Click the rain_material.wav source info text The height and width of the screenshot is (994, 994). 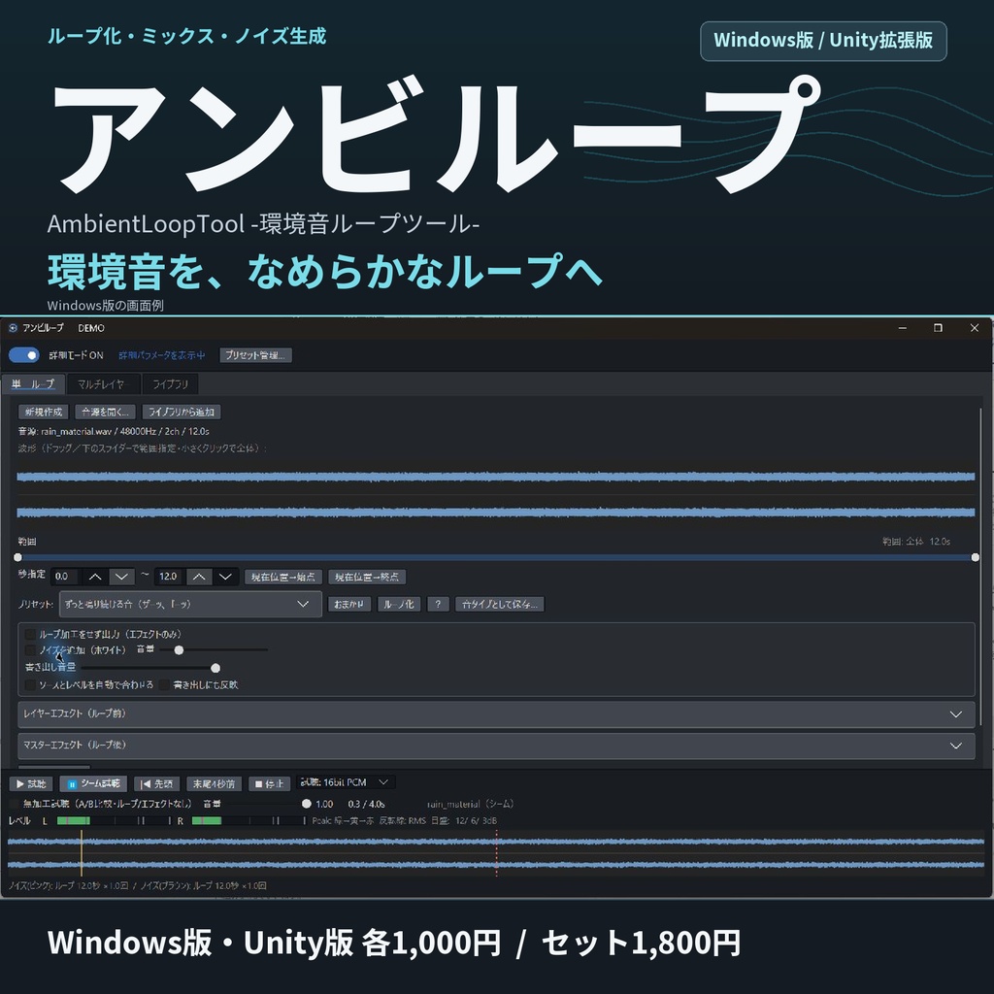114,431
